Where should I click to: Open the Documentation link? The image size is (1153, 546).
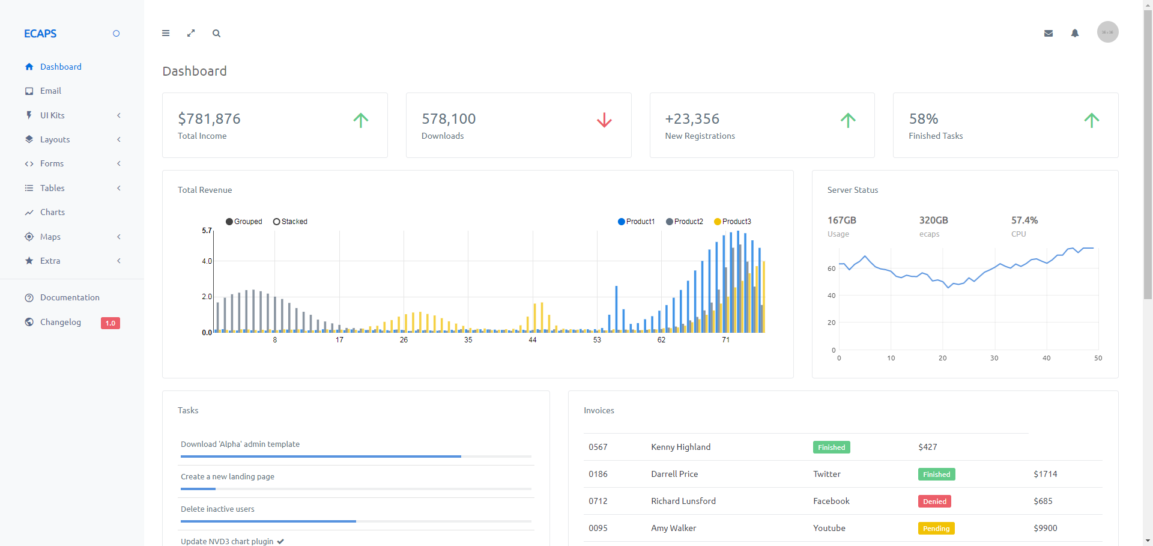tap(70, 297)
